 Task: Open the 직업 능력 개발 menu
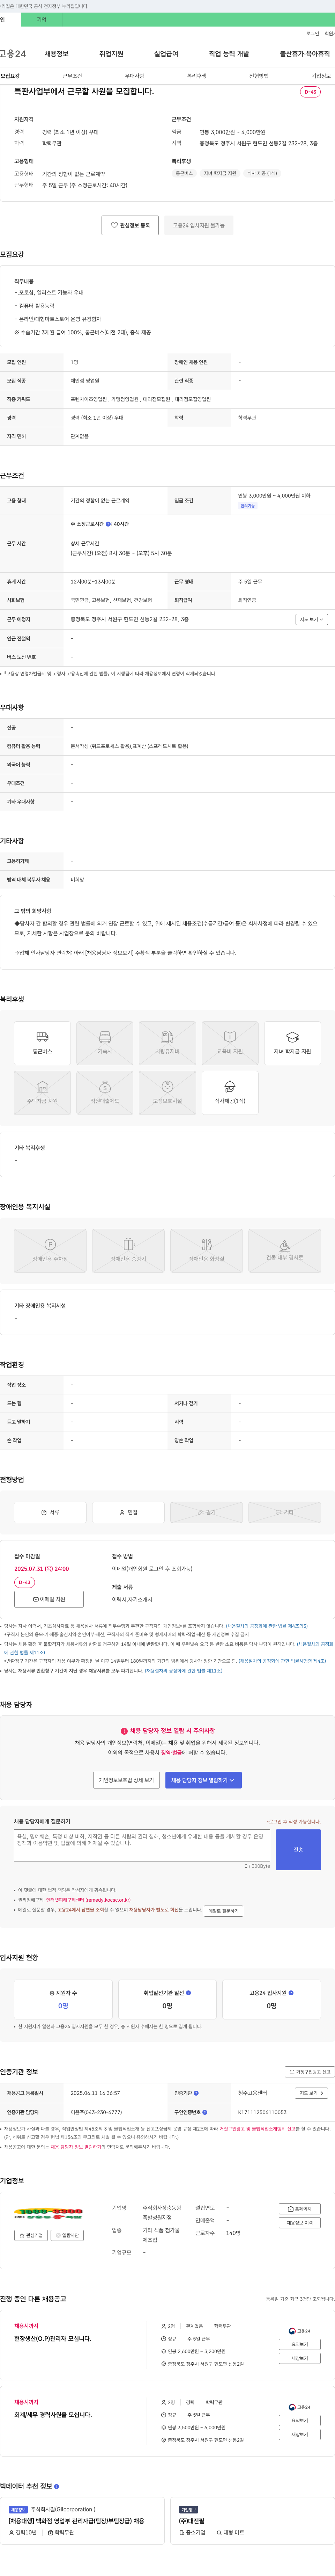click(229, 54)
